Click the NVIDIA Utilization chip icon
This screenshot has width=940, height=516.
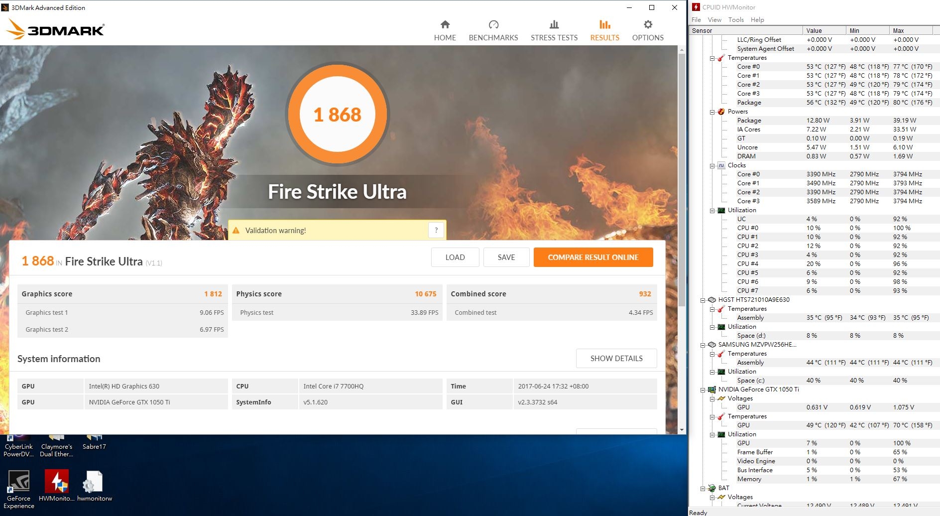(x=721, y=434)
